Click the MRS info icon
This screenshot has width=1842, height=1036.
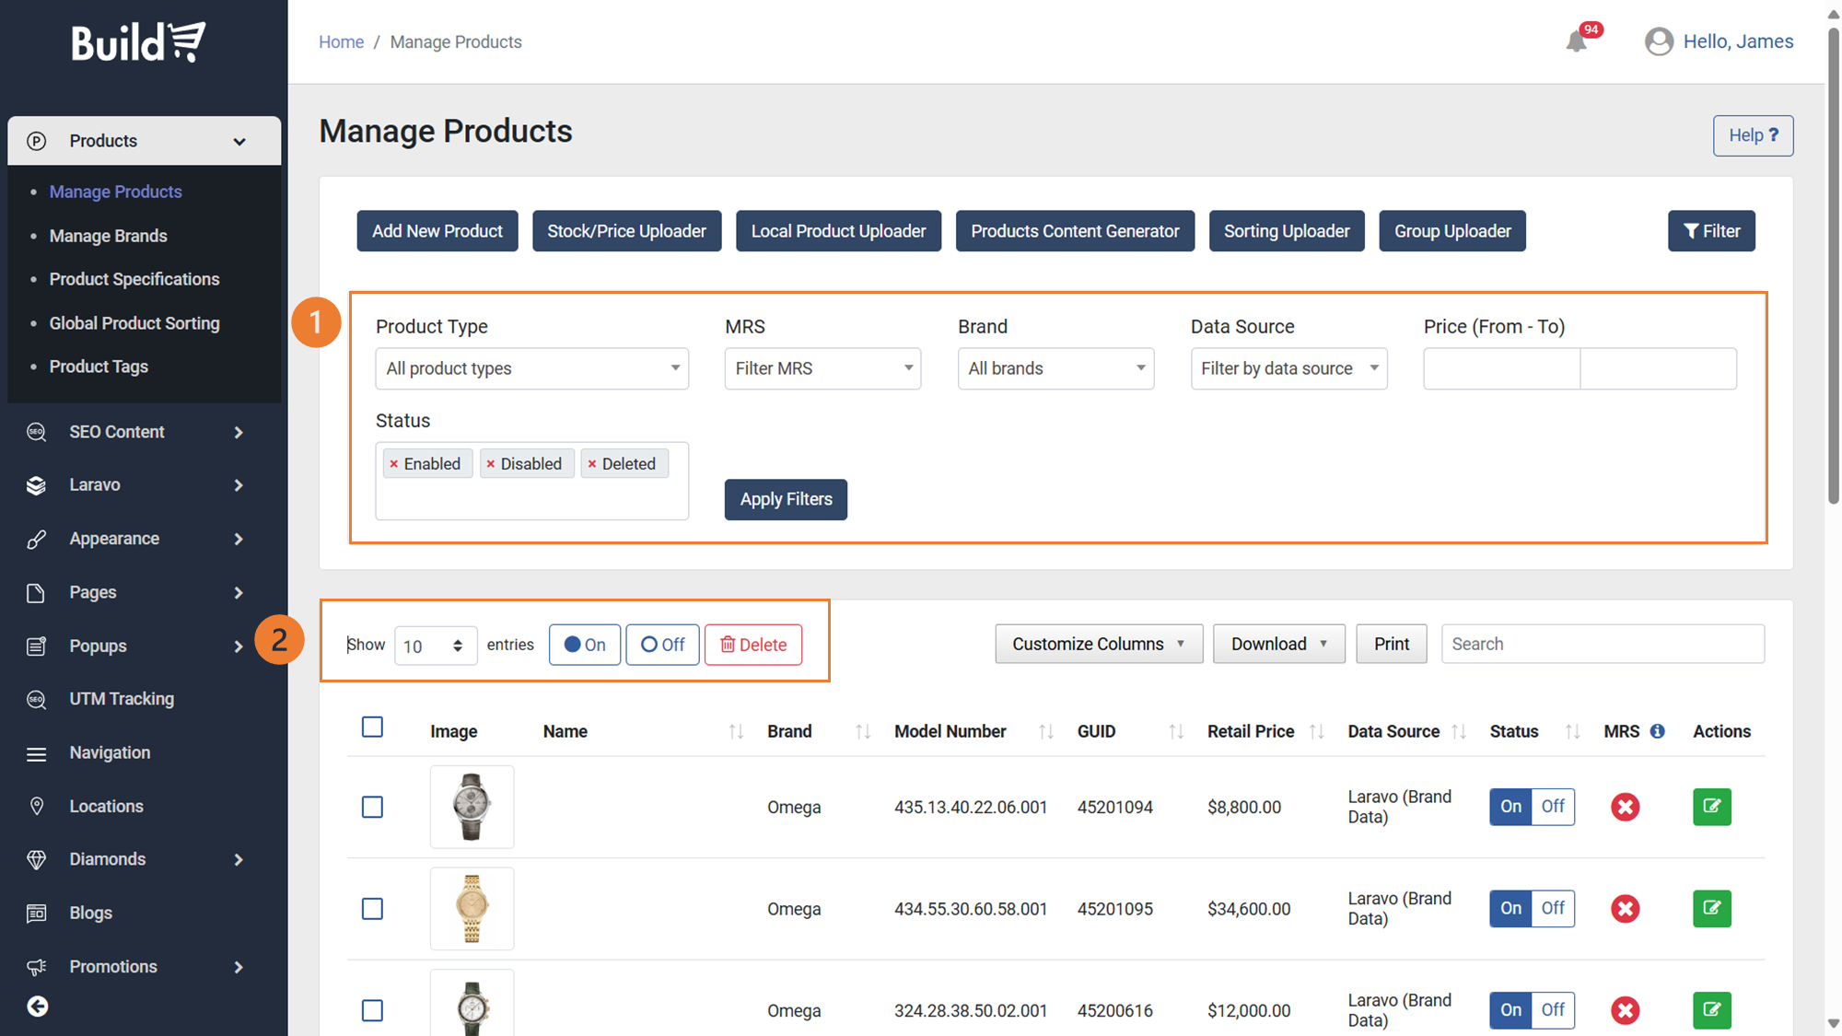point(1658,731)
